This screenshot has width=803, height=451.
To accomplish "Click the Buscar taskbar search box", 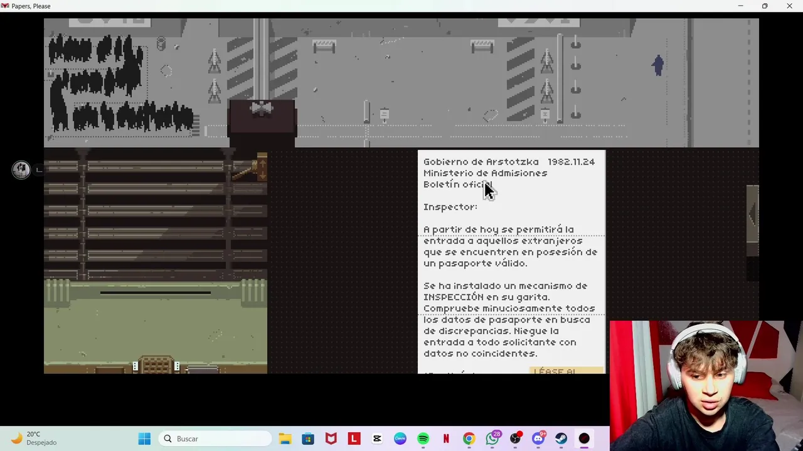I will click(x=215, y=439).
